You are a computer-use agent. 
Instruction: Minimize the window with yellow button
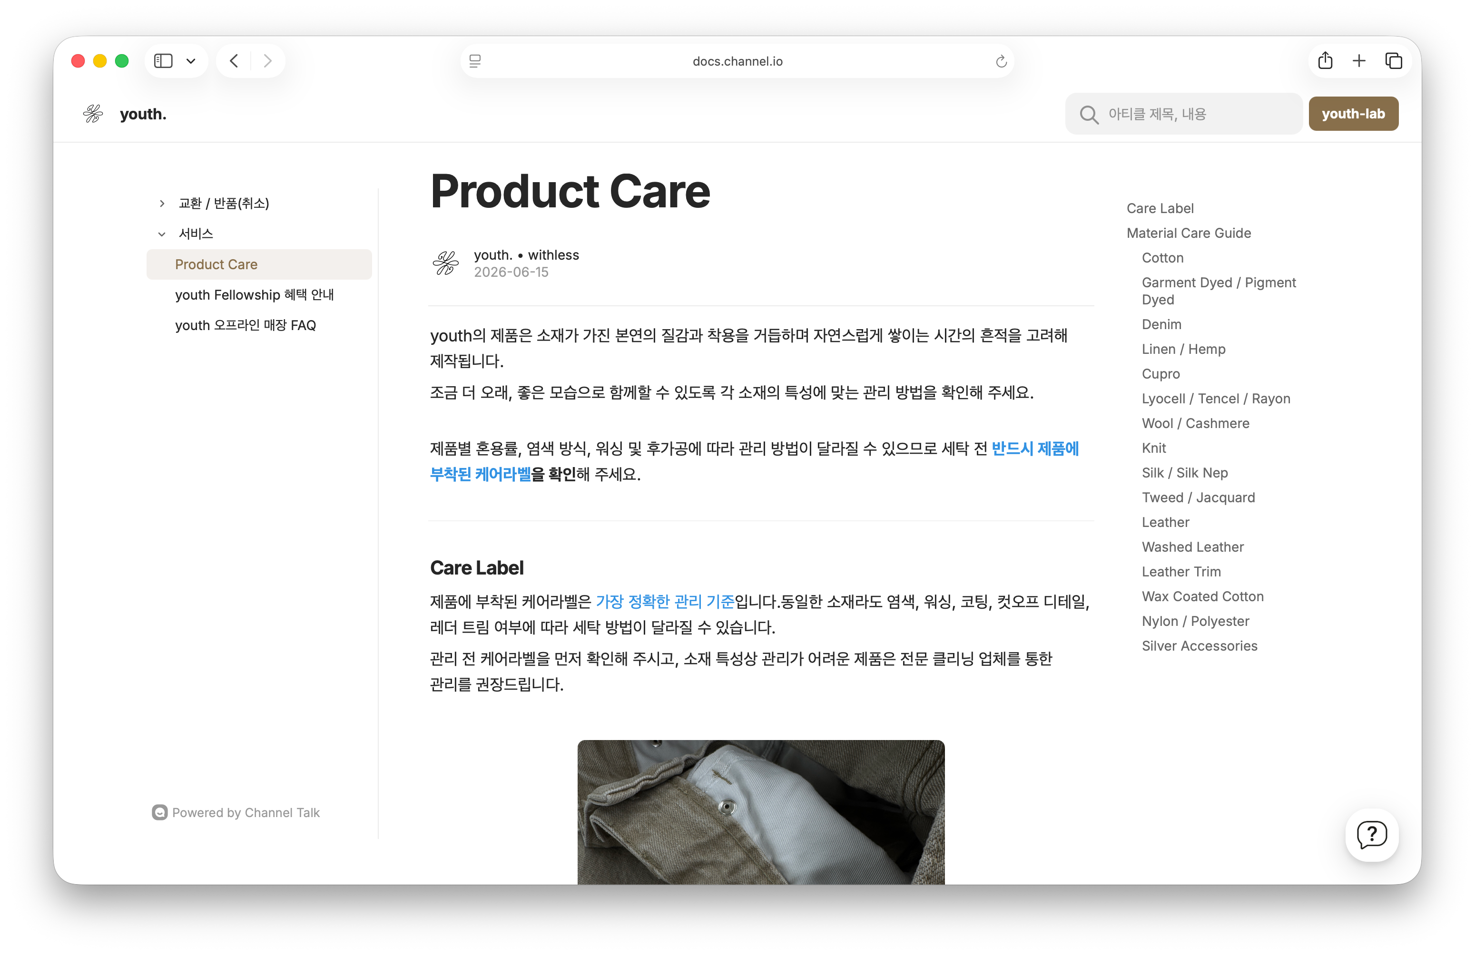(100, 61)
